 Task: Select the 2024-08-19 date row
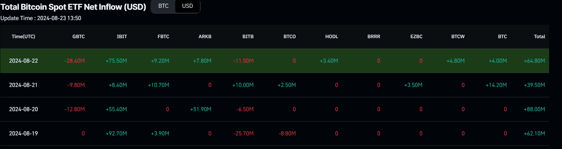[23, 133]
